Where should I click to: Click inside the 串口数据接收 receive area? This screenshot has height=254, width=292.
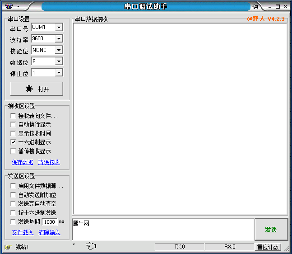click(x=180, y=119)
